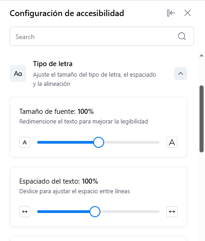The width and height of the screenshot is (205, 241).
Task: Click the gray track of font size slider
Action: tap(132, 142)
